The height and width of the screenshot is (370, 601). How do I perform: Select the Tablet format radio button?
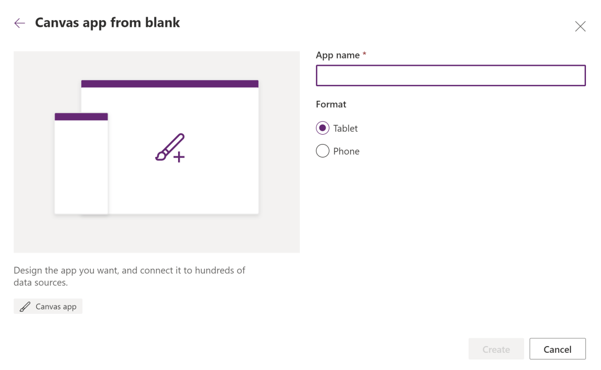(323, 128)
